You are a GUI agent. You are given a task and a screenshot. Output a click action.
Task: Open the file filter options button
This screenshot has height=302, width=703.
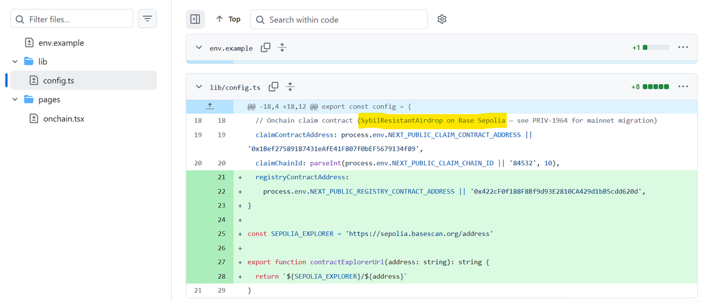tap(147, 19)
